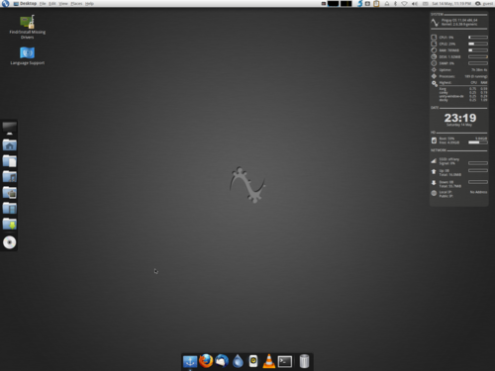495x371 pixels.
Task: Open the Bluetooth indicator in the top panel
Action: [395, 3]
